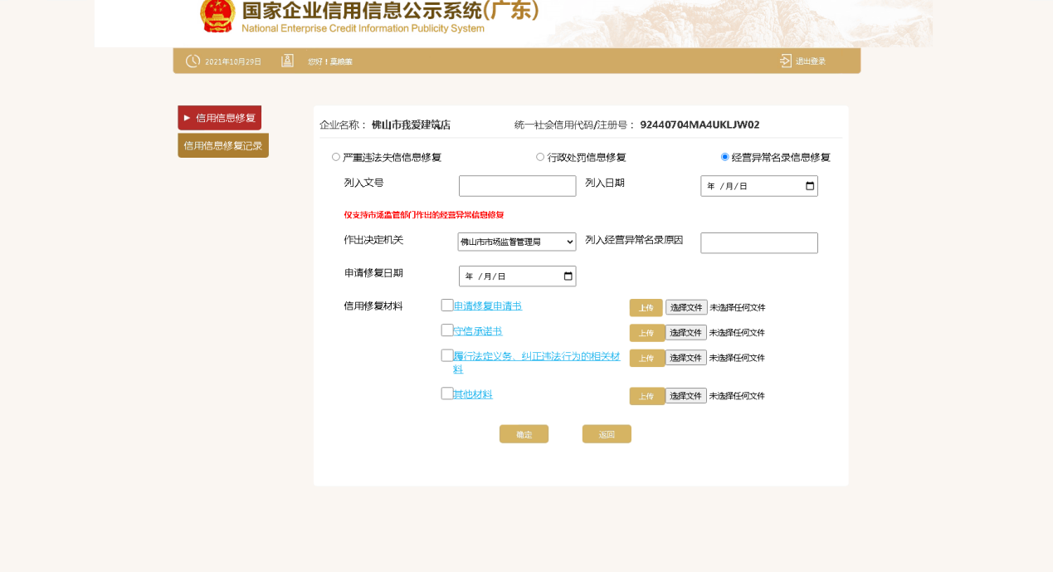Tick the 其他材料 checkbox
Screen dimensions: 1053x572
[x=447, y=394]
